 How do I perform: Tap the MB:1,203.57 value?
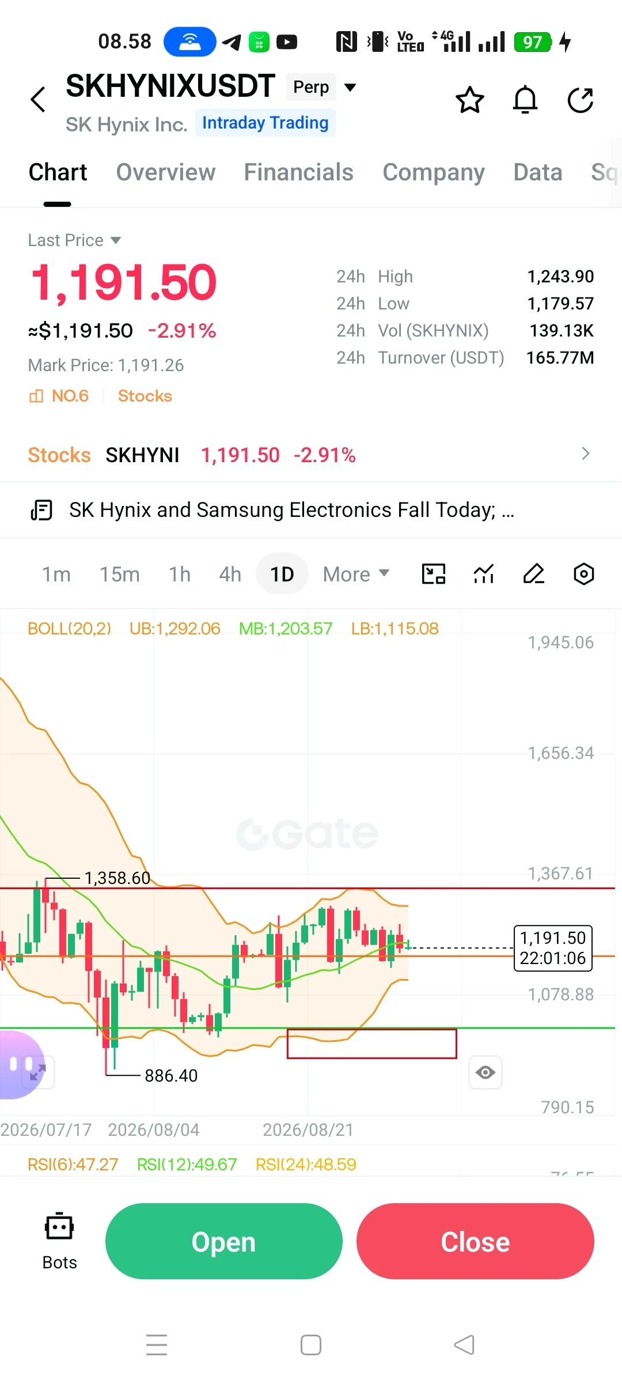[x=286, y=629]
